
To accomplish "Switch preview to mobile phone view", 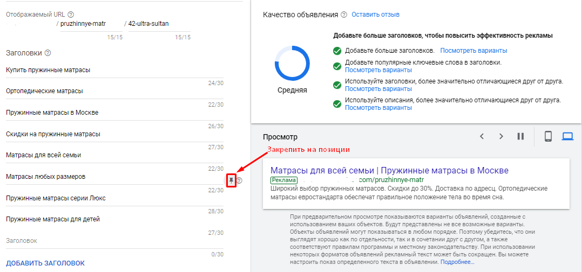I will (548, 137).
